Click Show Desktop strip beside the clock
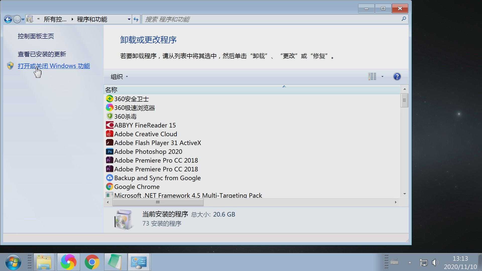Viewport: 482px width, 271px height. click(480, 262)
